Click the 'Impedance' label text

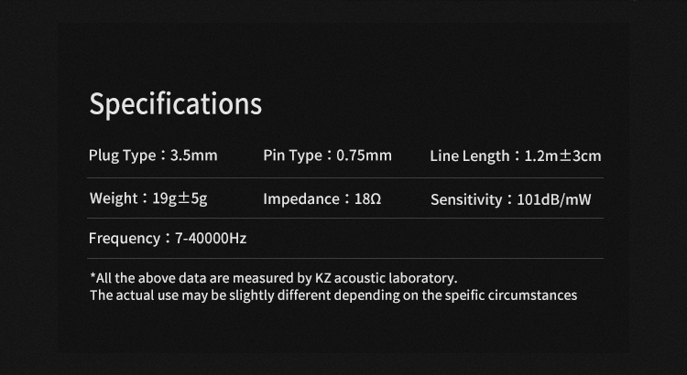(301, 199)
